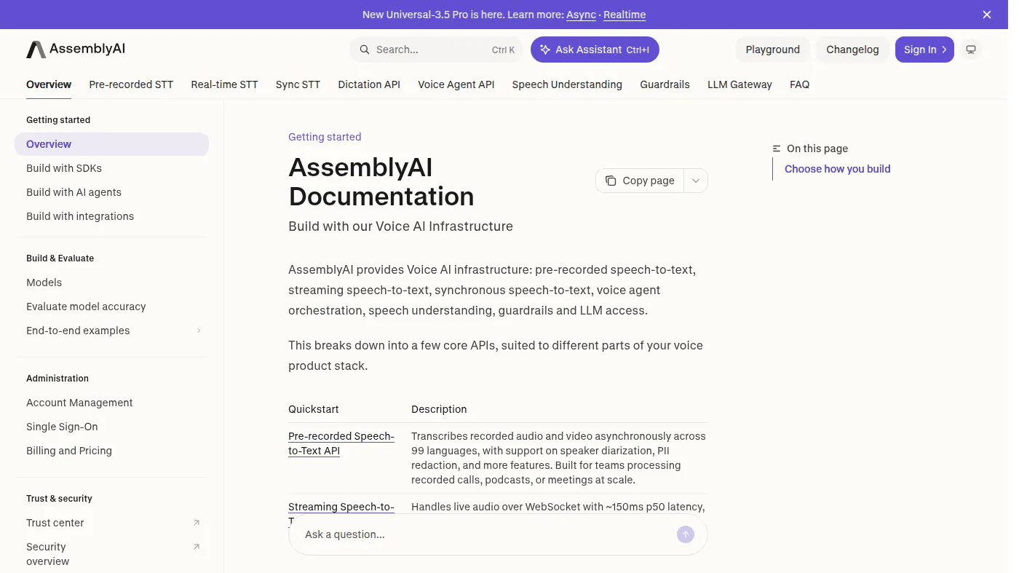This screenshot has height=573, width=1019.
Task: Select the Overview tab in top navigation
Action: (49, 84)
